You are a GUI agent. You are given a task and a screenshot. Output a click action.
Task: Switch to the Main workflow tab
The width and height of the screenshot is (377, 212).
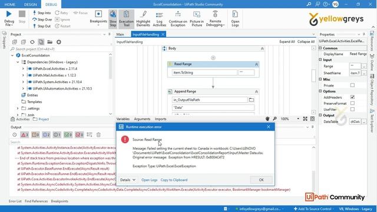[120, 34]
